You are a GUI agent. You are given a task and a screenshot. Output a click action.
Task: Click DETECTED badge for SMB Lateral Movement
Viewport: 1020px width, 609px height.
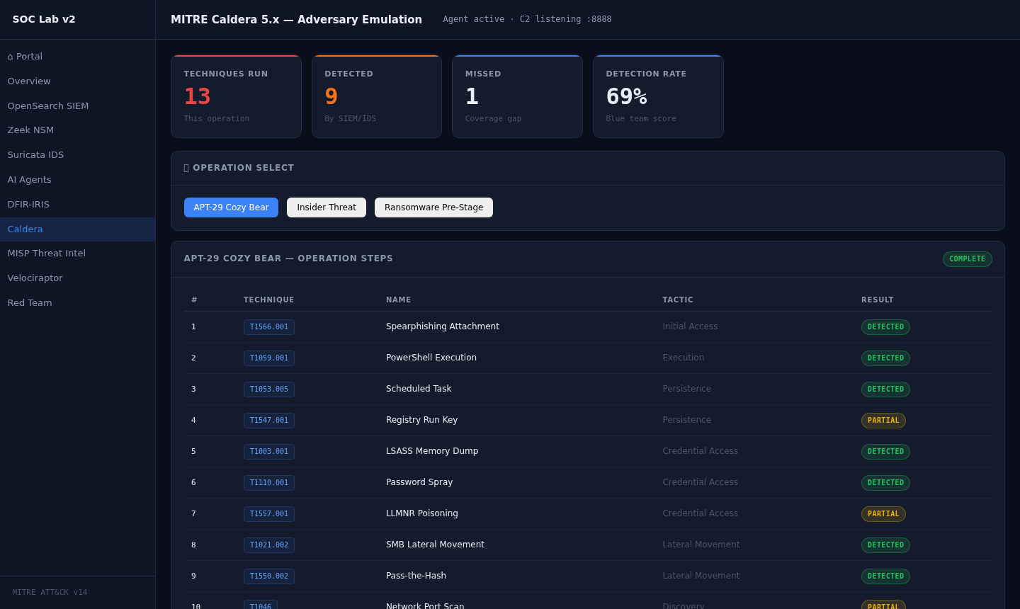point(885,545)
